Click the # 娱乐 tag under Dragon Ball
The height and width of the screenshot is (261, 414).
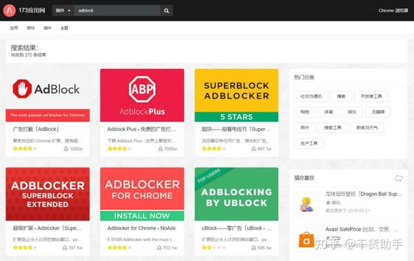(333, 202)
